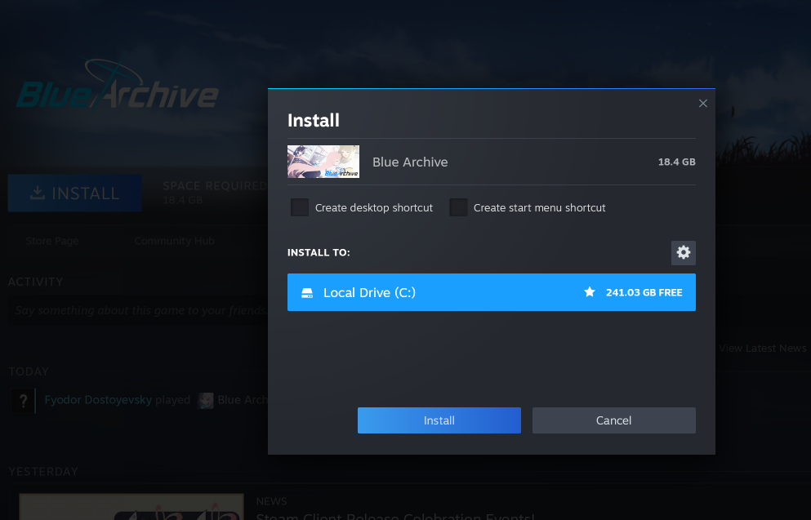Image resolution: width=811 pixels, height=520 pixels.
Task: Click the 18.4 GB size text in dialog
Action: (x=676, y=162)
